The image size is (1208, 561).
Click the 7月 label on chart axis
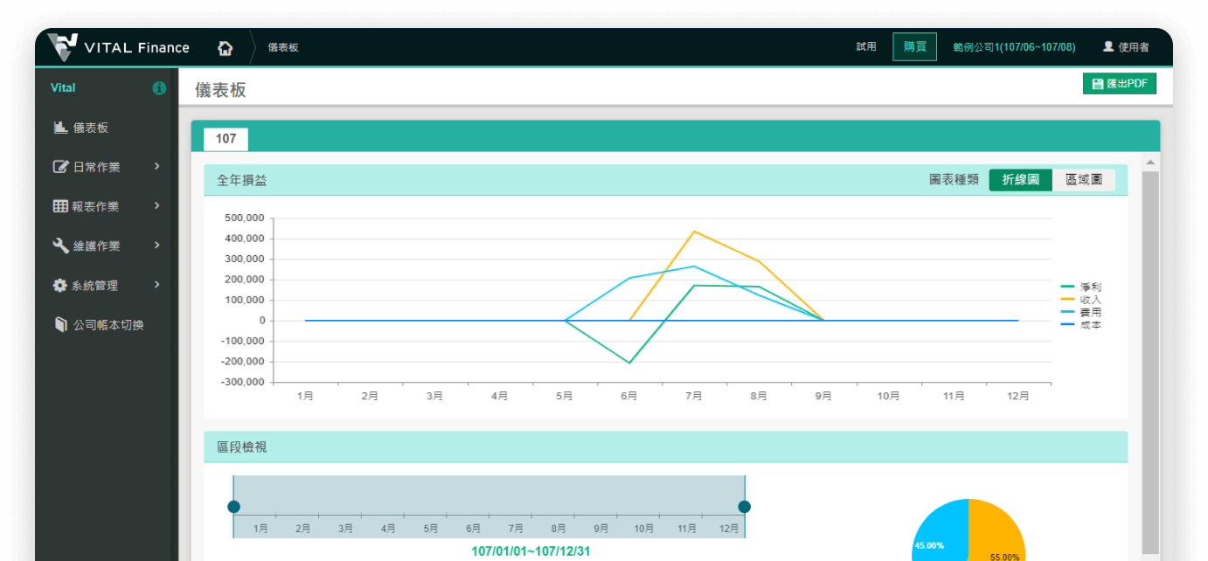click(x=694, y=396)
